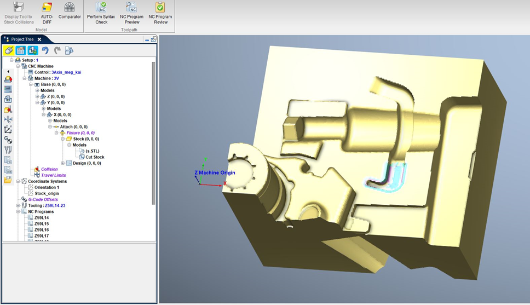Open NC Program Review
This screenshot has width=530, height=305.
tap(160, 12)
